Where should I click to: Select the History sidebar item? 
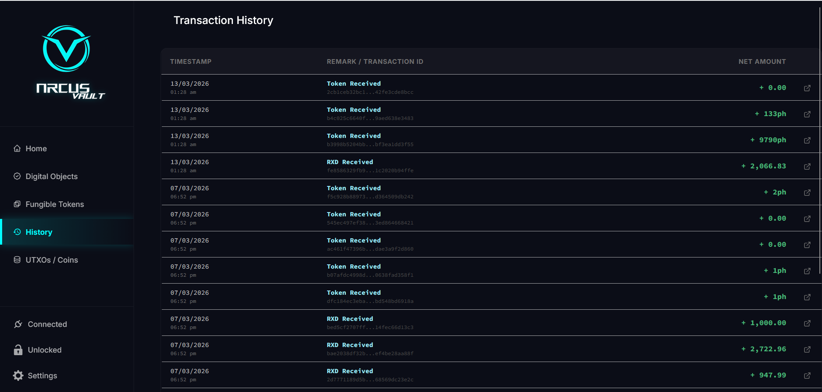39,232
